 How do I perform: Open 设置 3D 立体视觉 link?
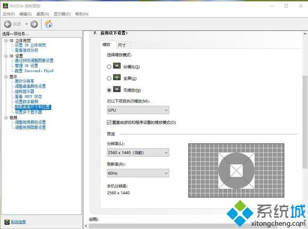coord(30,45)
